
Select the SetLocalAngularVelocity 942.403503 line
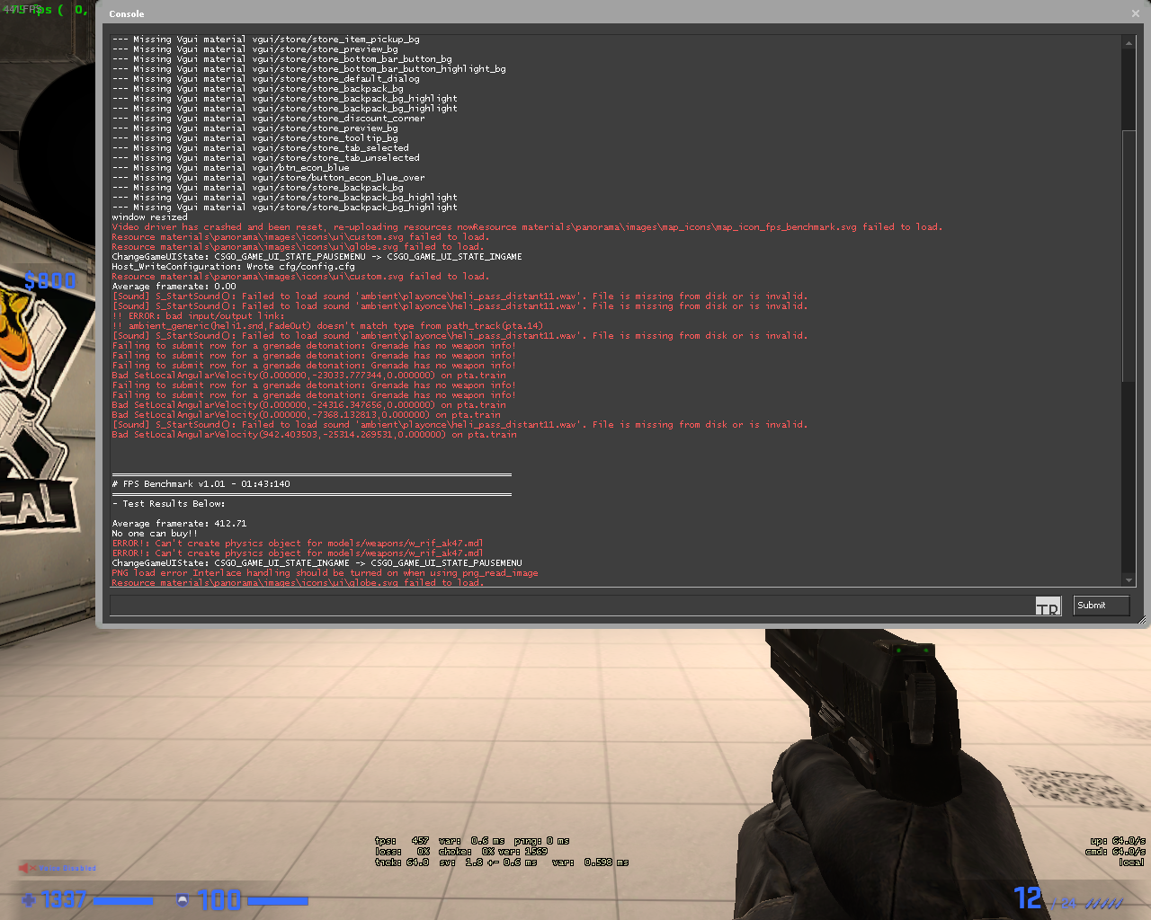click(x=314, y=435)
